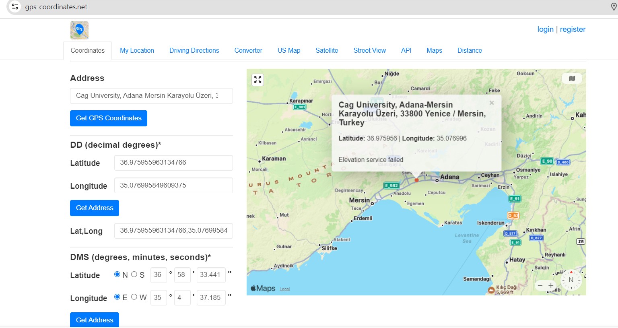This screenshot has width=618, height=328.
Task: Click the Apple Maps logo
Action: pyautogui.click(x=263, y=288)
